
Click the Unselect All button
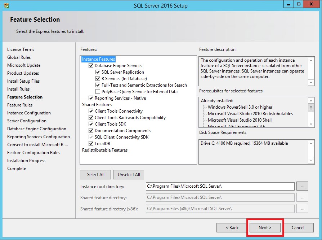[x=129, y=175]
